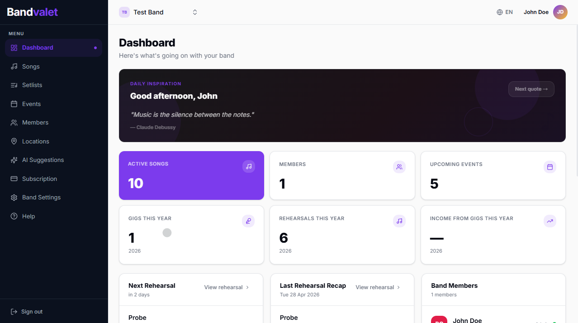
Task: Click people icon on Members card
Action: (x=399, y=167)
